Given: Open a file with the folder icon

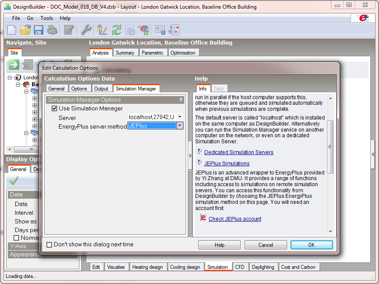Looking at the screenshot, I should tap(26, 30).
